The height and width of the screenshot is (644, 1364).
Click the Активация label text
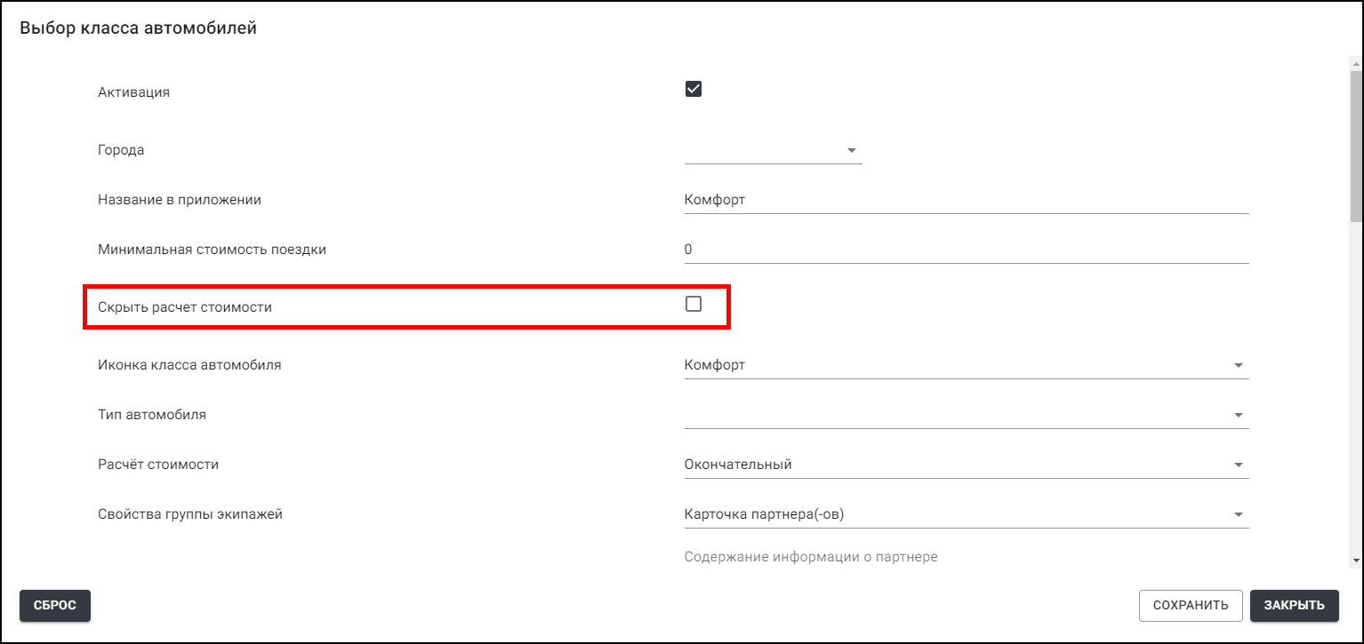pos(133,92)
